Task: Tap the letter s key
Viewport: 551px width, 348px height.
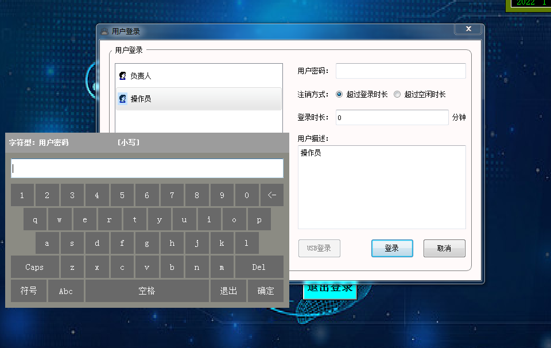Action: pos(72,243)
